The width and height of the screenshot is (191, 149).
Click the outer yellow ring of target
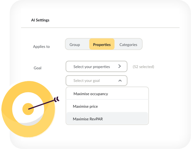coord(7,109)
